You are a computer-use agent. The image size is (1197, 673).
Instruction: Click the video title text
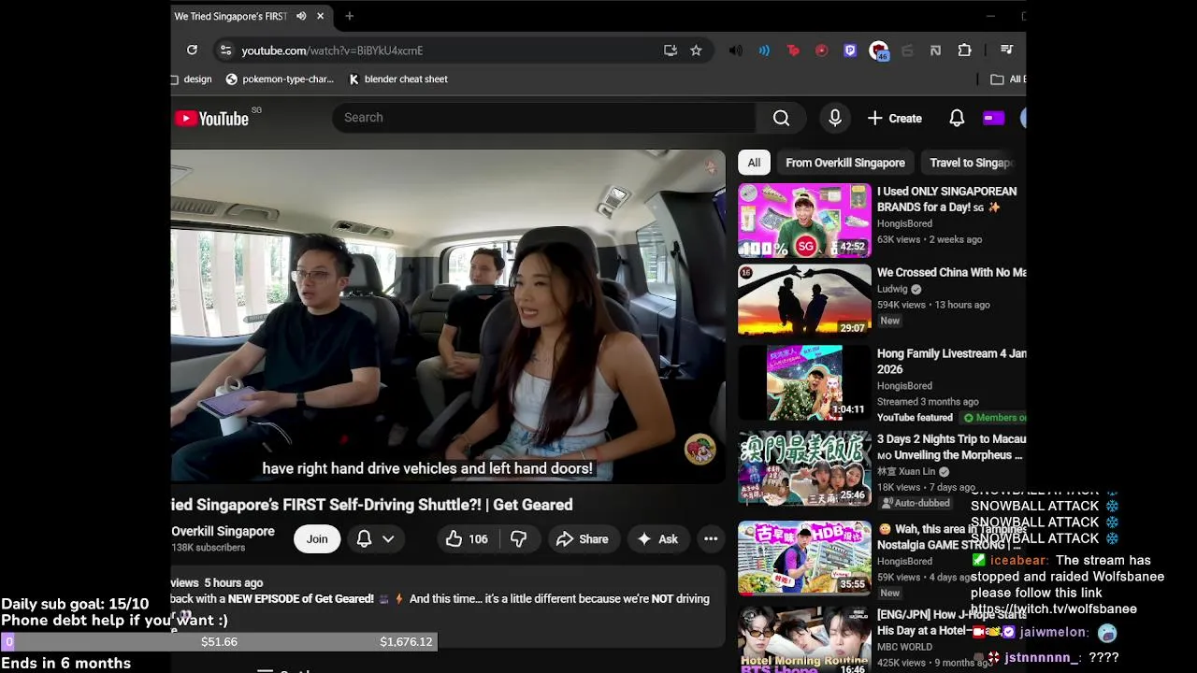372,505
